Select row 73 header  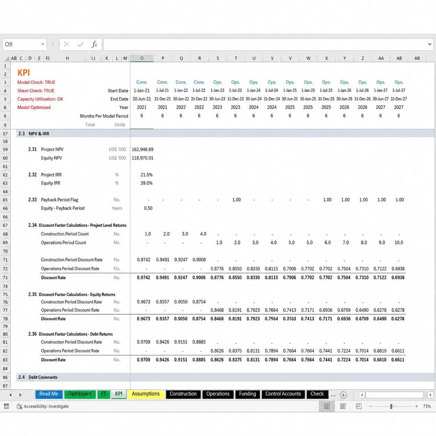[5, 278]
